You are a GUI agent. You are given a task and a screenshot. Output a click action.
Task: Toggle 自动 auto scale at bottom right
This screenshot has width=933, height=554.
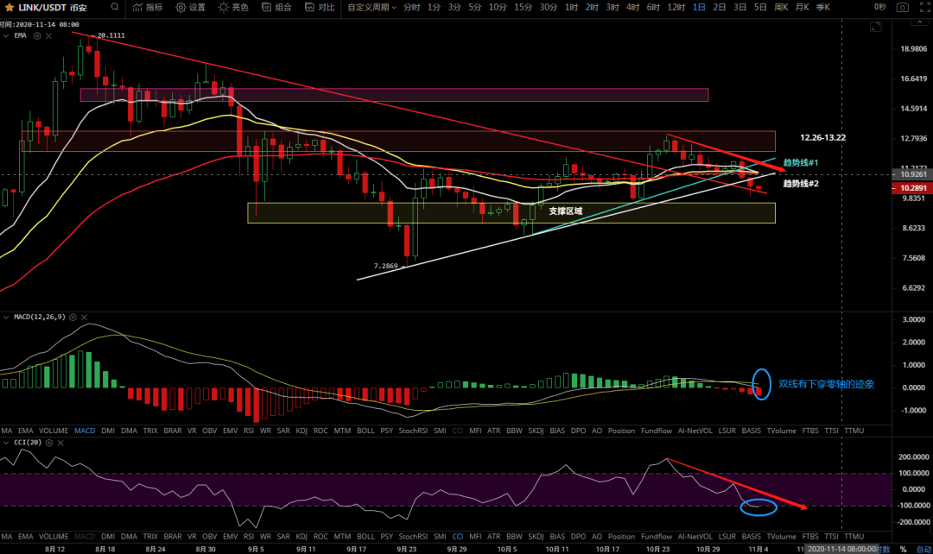click(x=923, y=548)
